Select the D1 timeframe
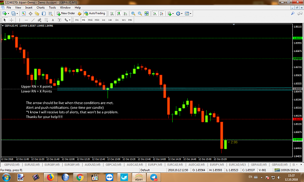304x182 pixels. pos(117,20)
